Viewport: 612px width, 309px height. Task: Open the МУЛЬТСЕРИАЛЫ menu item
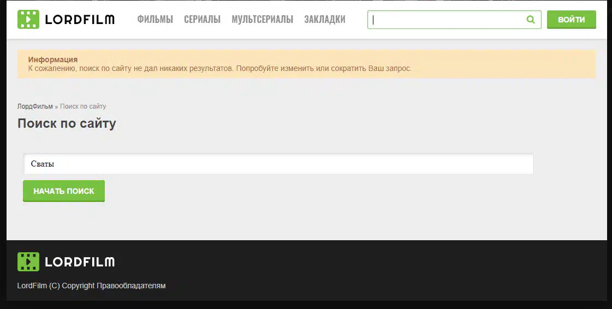click(x=262, y=20)
